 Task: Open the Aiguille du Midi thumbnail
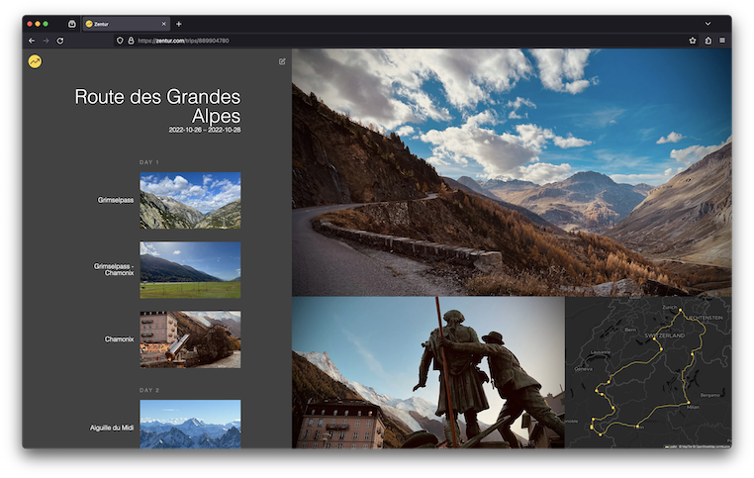pos(190,424)
